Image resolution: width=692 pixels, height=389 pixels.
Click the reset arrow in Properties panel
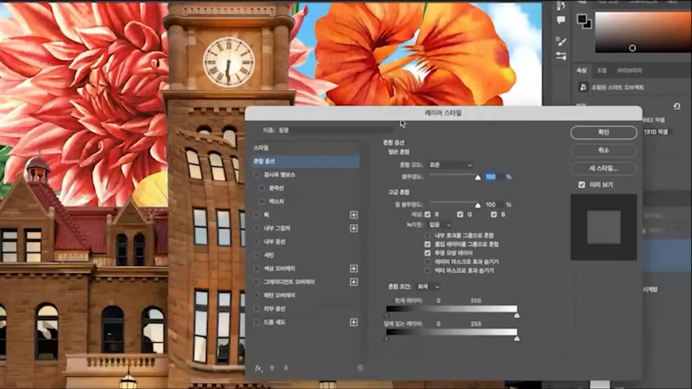pos(677,106)
